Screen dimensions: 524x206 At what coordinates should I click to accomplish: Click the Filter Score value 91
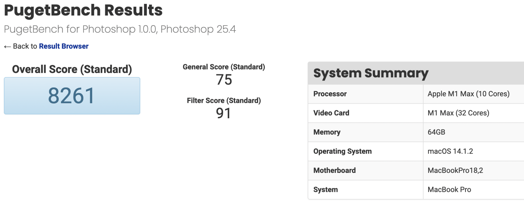click(x=223, y=113)
